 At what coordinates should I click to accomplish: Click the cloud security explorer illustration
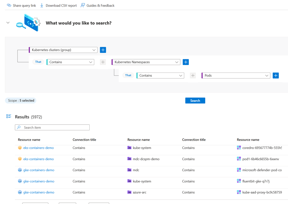[28, 22]
